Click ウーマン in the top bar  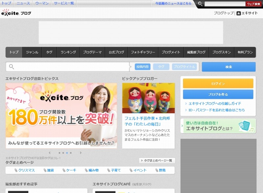pyautogui.click(x=42, y=3)
